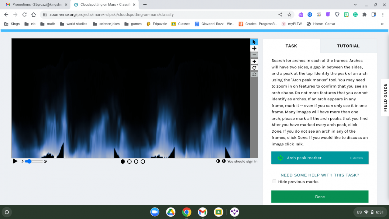Viewport: 389px width, 219px height.
Task: Open Zoom from the shelf
Action: click(155, 212)
